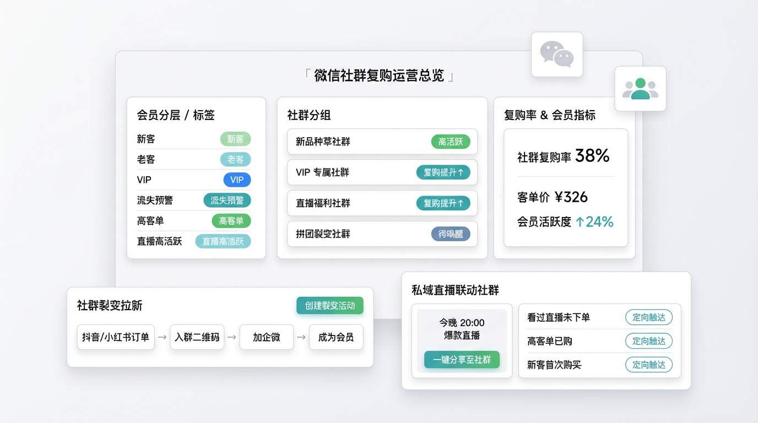Click the 成为会员 flow step
Viewport: 758px width, 423px height.
[x=336, y=337]
